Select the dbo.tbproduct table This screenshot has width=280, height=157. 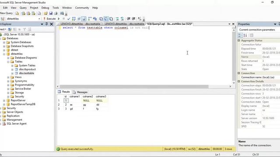(27, 69)
